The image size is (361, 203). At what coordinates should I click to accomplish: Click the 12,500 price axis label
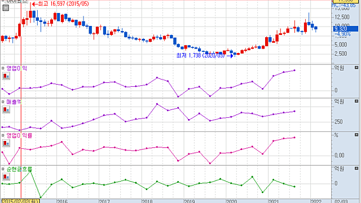tap(342, 17)
